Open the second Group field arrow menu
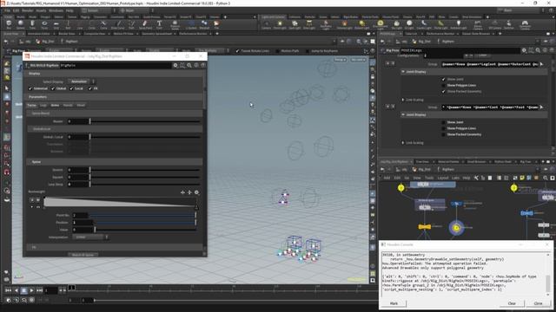 (x=541, y=107)
